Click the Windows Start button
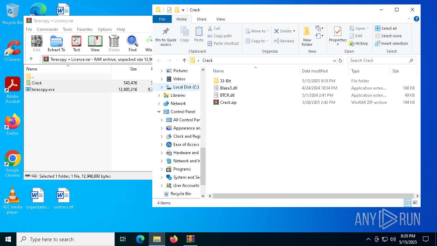This screenshot has width=437, height=246. [x=8, y=239]
